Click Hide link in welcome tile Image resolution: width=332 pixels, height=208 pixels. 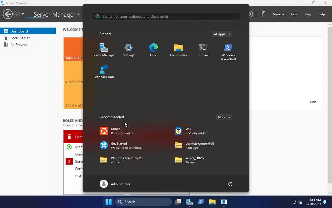[313, 102]
